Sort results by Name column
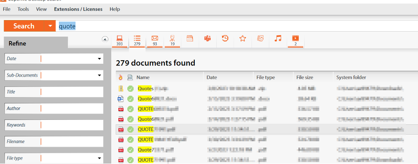Screen dimensions: 418x164 coord(143,78)
